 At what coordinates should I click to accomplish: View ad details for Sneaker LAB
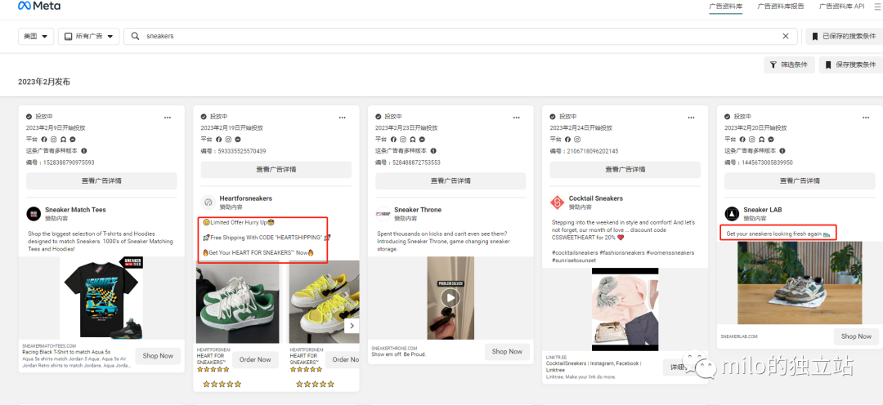[x=800, y=180]
